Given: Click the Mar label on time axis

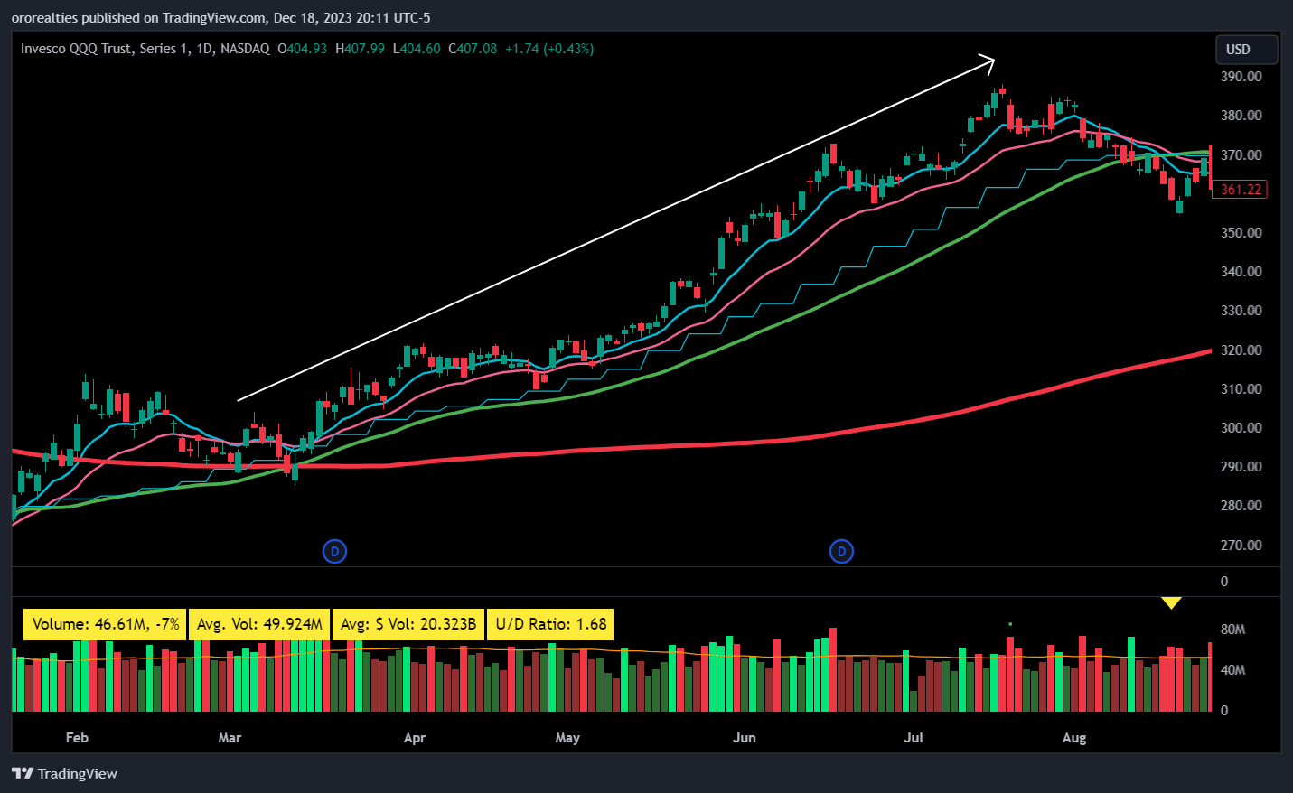Looking at the screenshot, I should (230, 738).
